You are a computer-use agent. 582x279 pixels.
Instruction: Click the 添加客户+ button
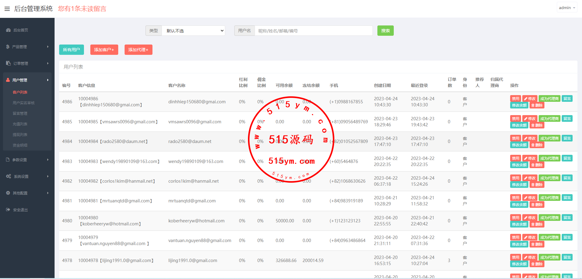point(104,50)
